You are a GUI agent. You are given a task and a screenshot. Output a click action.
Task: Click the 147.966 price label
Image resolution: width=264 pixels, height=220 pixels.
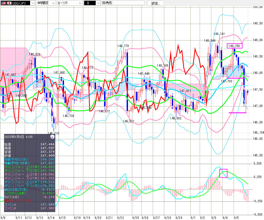(59, 73)
